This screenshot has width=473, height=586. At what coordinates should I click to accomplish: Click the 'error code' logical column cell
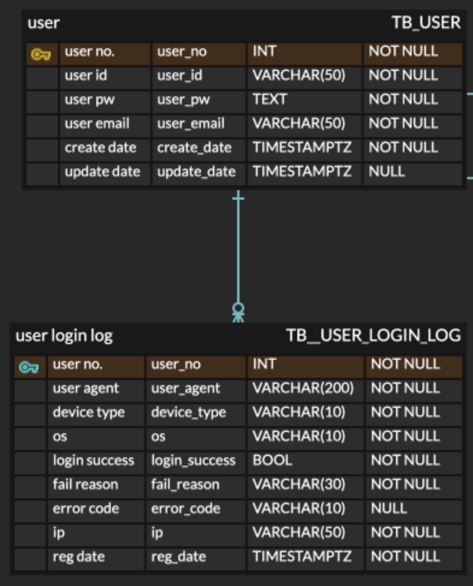(96, 511)
